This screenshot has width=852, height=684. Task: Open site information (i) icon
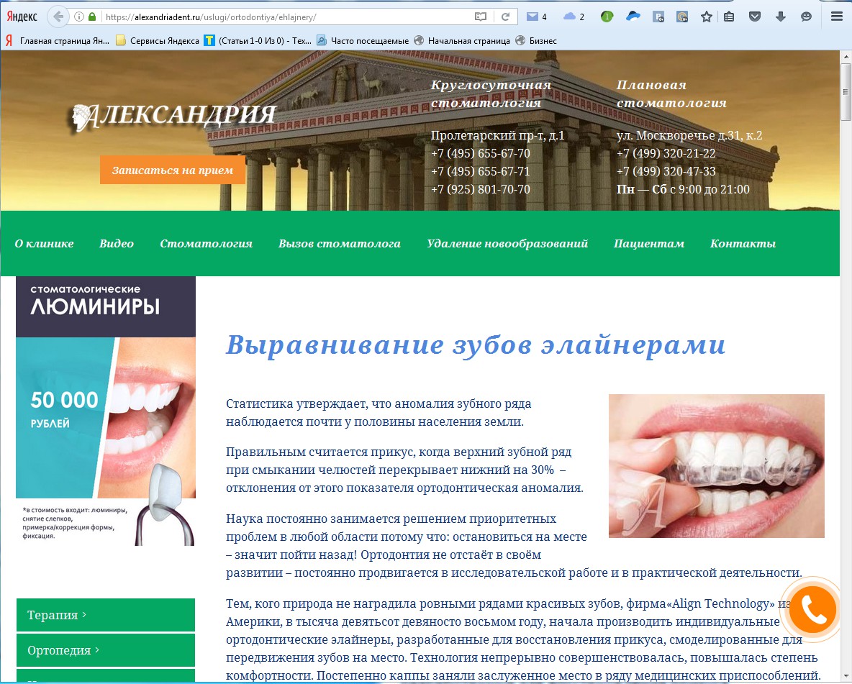tap(79, 17)
